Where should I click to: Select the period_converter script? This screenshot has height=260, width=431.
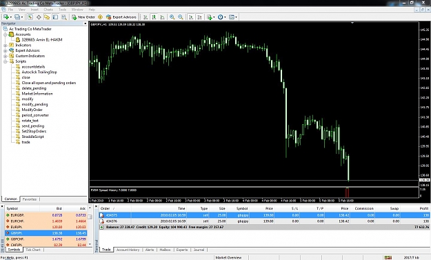(x=35, y=115)
